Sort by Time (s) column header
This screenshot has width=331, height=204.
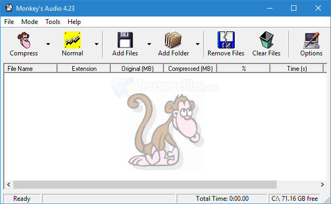click(296, 69)
